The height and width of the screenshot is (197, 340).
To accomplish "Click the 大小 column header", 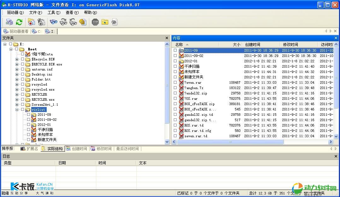I will pyautogui.click(x=230, y=45).
